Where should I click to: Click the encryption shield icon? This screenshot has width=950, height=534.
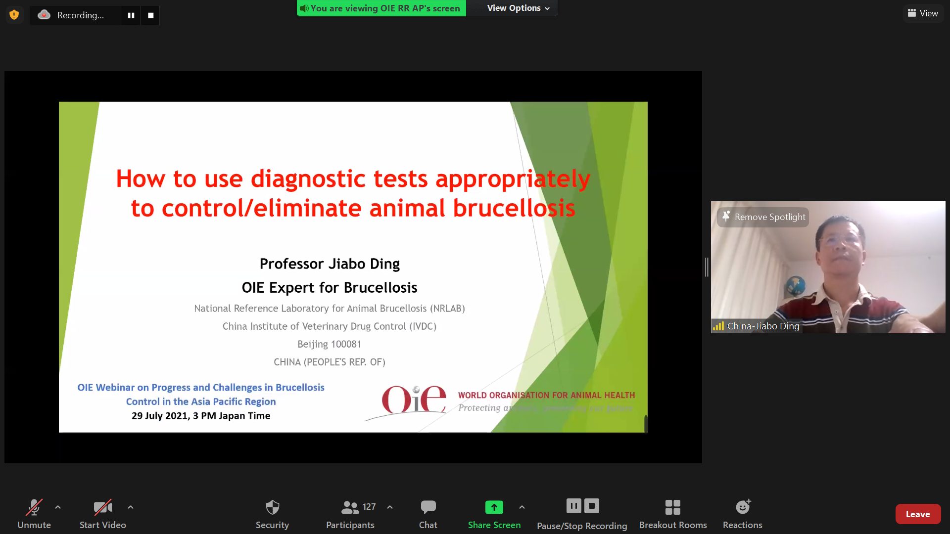pos(14,15)
